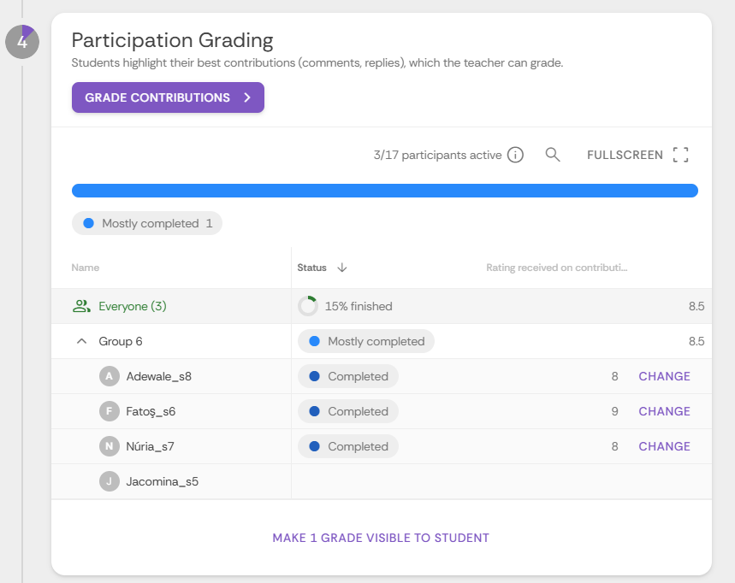Click the Adewale_s8 name
735x583 pixels.
tap(159, 376)
